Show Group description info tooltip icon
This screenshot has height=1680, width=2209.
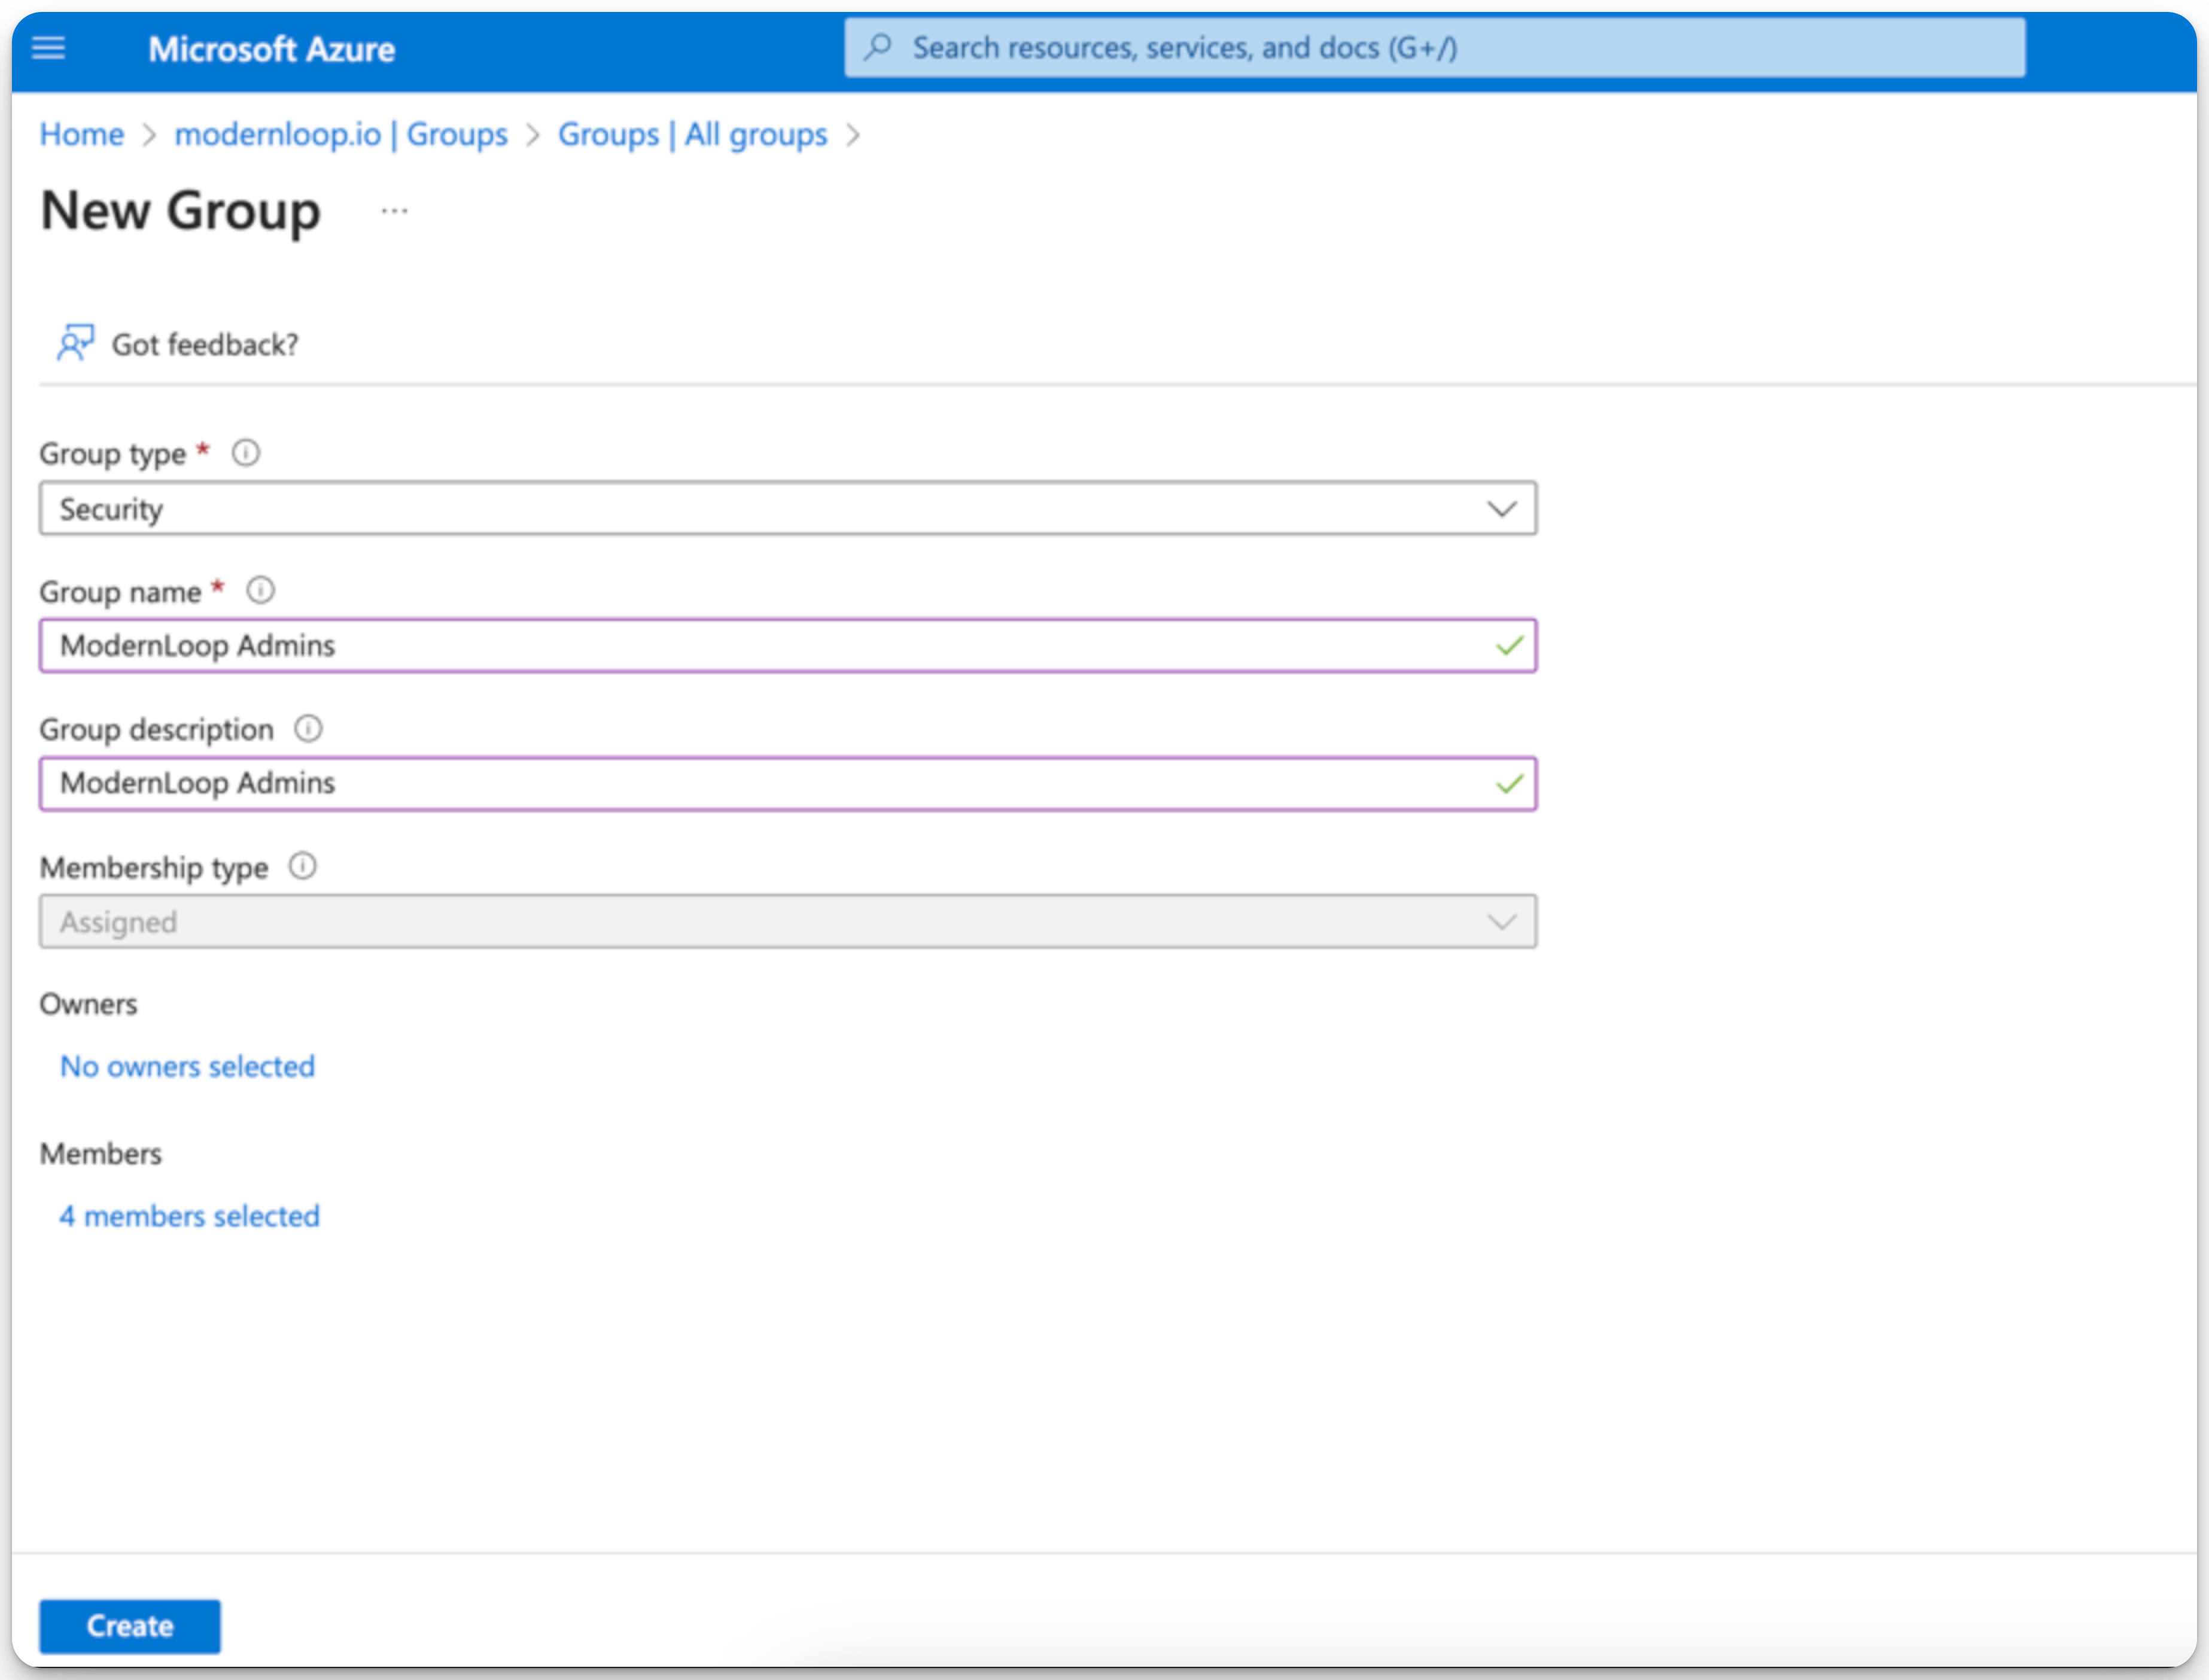pyautogui.click(x=309, y=729)
